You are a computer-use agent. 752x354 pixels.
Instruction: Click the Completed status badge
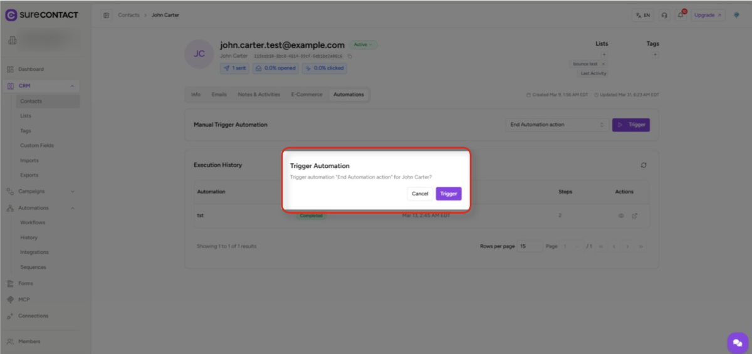[311, 216]
